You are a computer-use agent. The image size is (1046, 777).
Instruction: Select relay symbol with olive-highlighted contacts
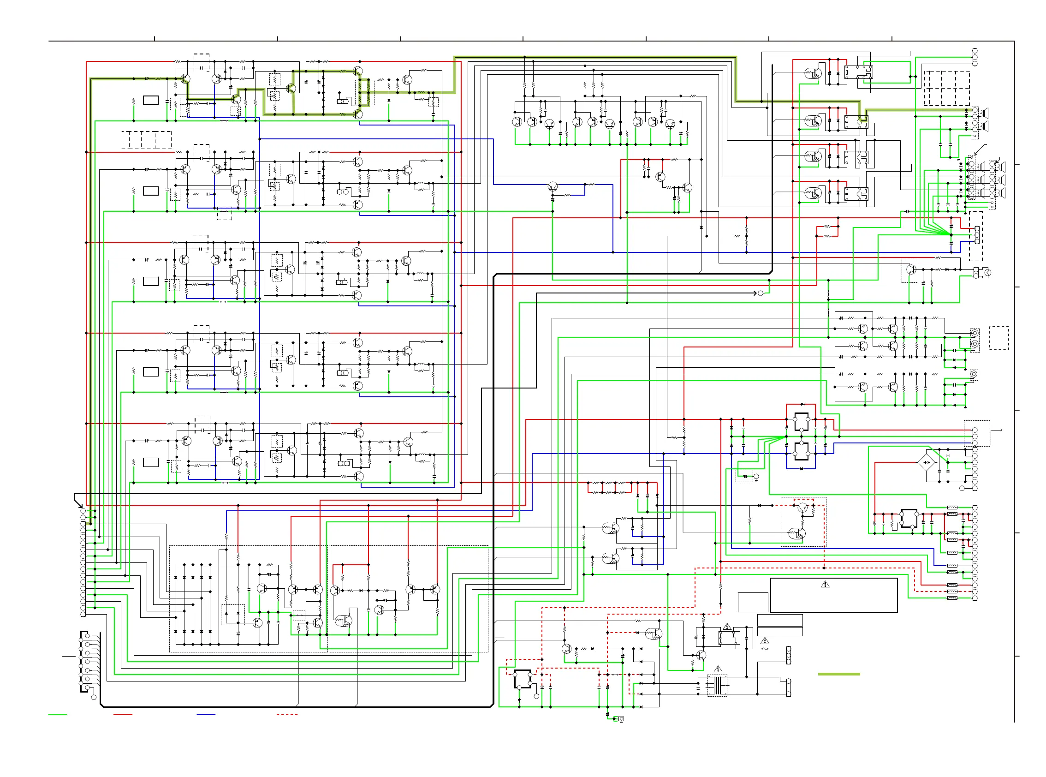856,122
